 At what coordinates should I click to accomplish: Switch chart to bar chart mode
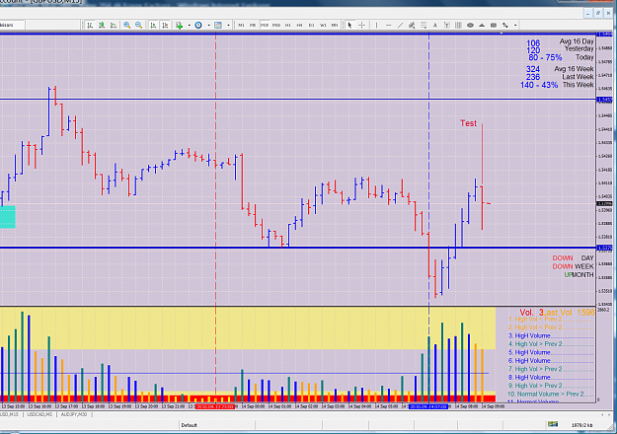(90, 26)
